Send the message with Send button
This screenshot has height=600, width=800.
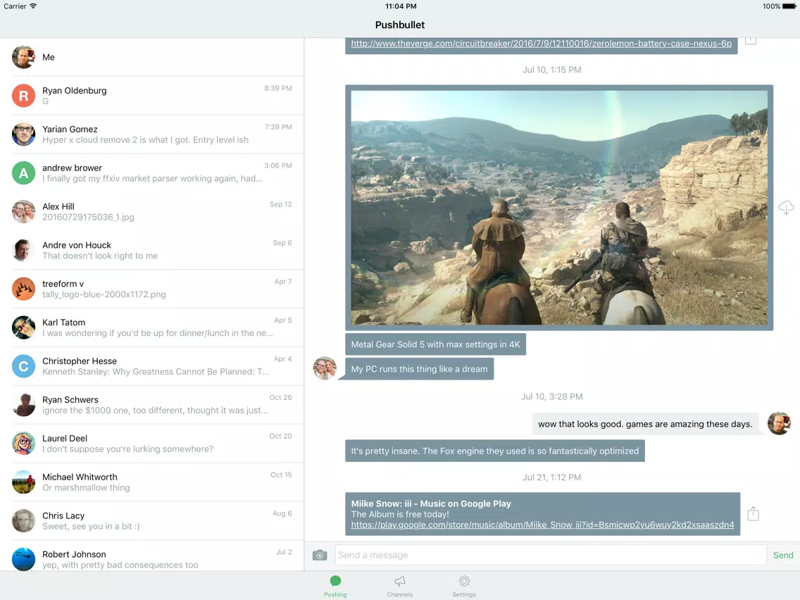tap(782, 555)
